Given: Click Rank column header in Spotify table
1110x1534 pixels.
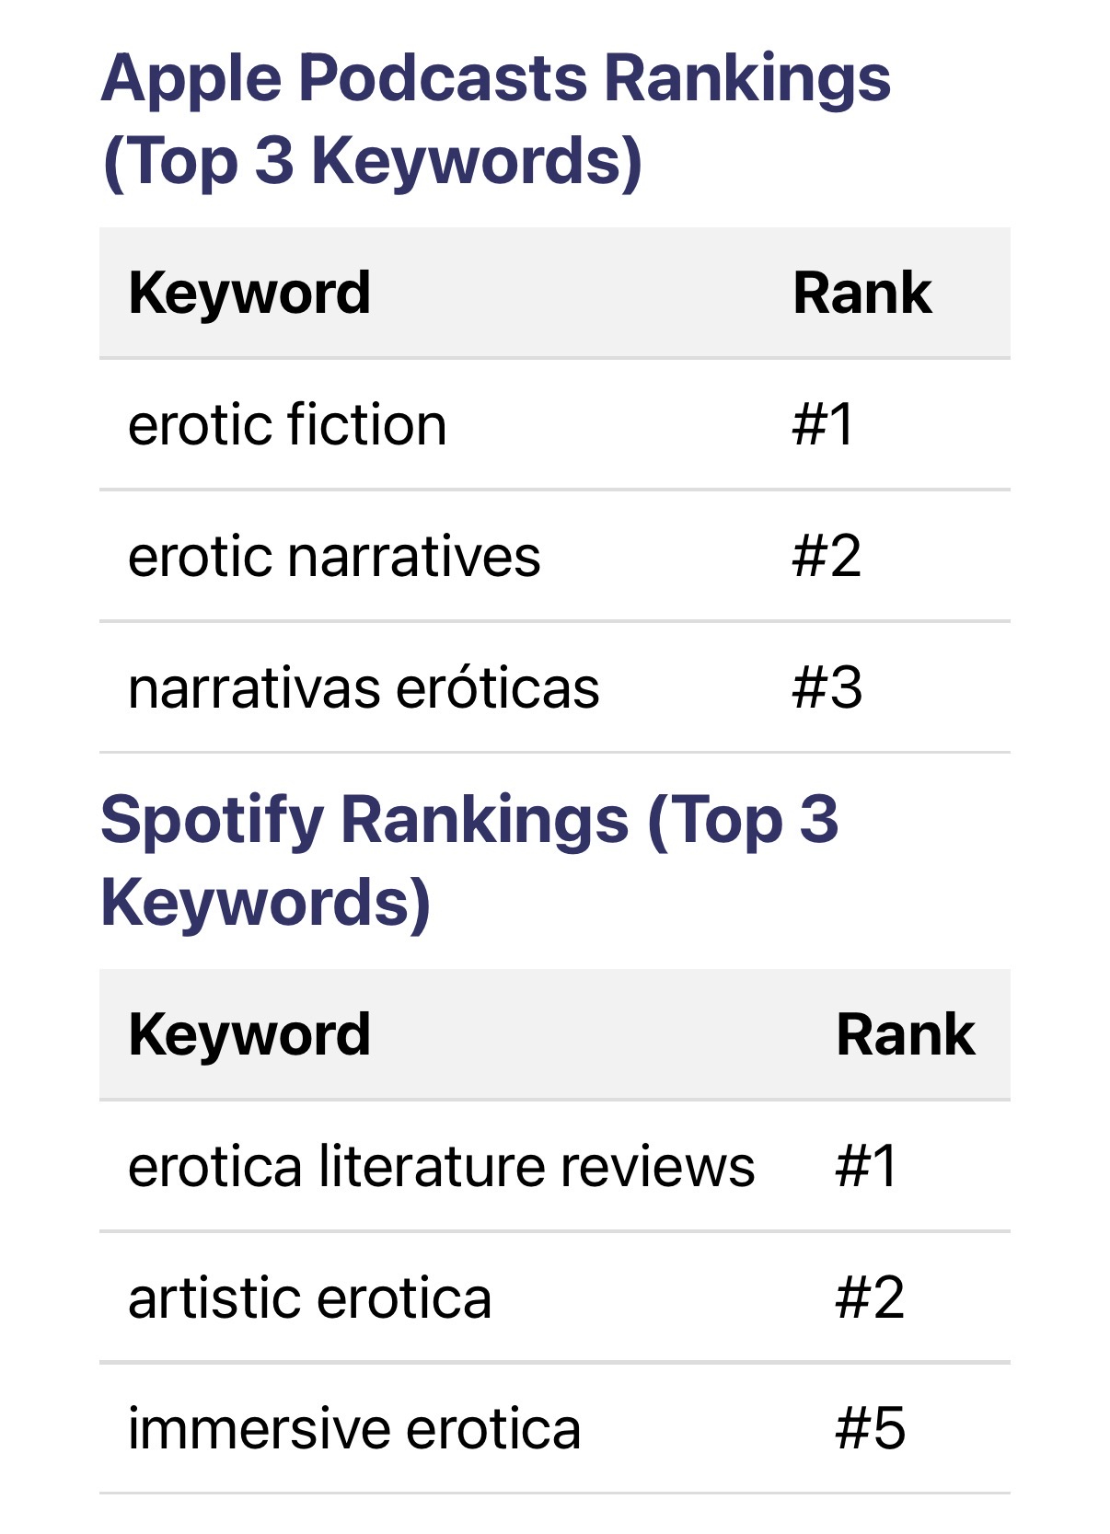Looking at the screenshot, I should (x=905, y=1034).
